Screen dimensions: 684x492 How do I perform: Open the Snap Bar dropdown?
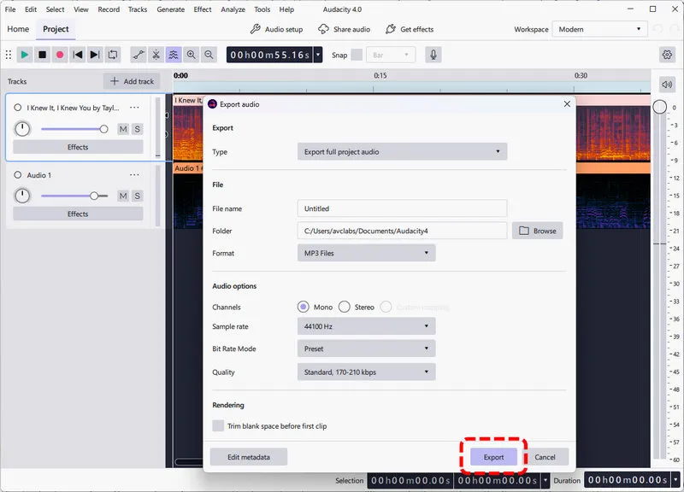[391, 55]
